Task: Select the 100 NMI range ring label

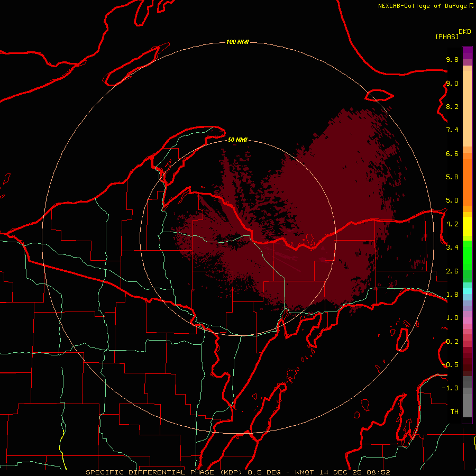Action: tap(237, 42)
